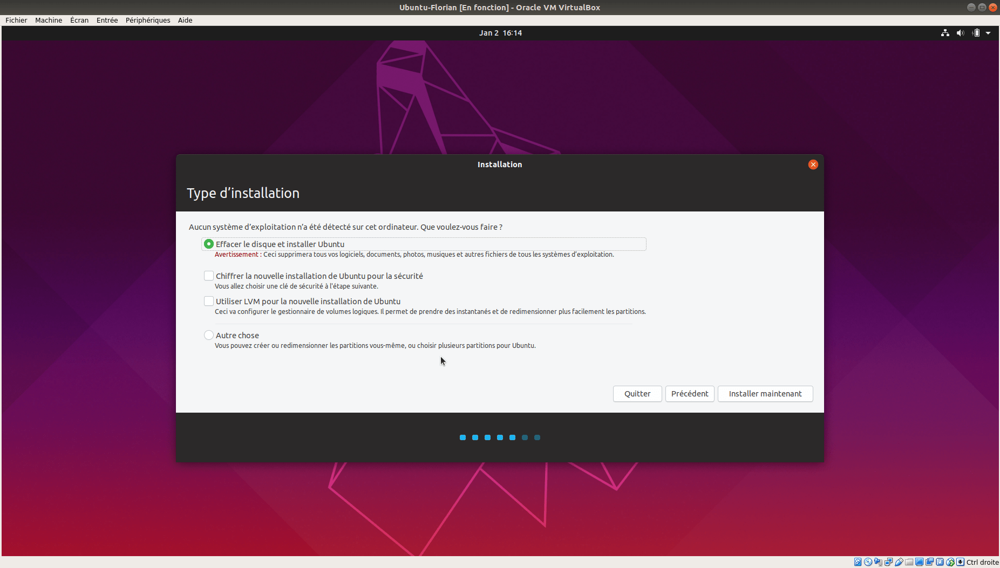Click the USB devices status icon
Screen dimensions: 1000x568
(x=899, y=562)
